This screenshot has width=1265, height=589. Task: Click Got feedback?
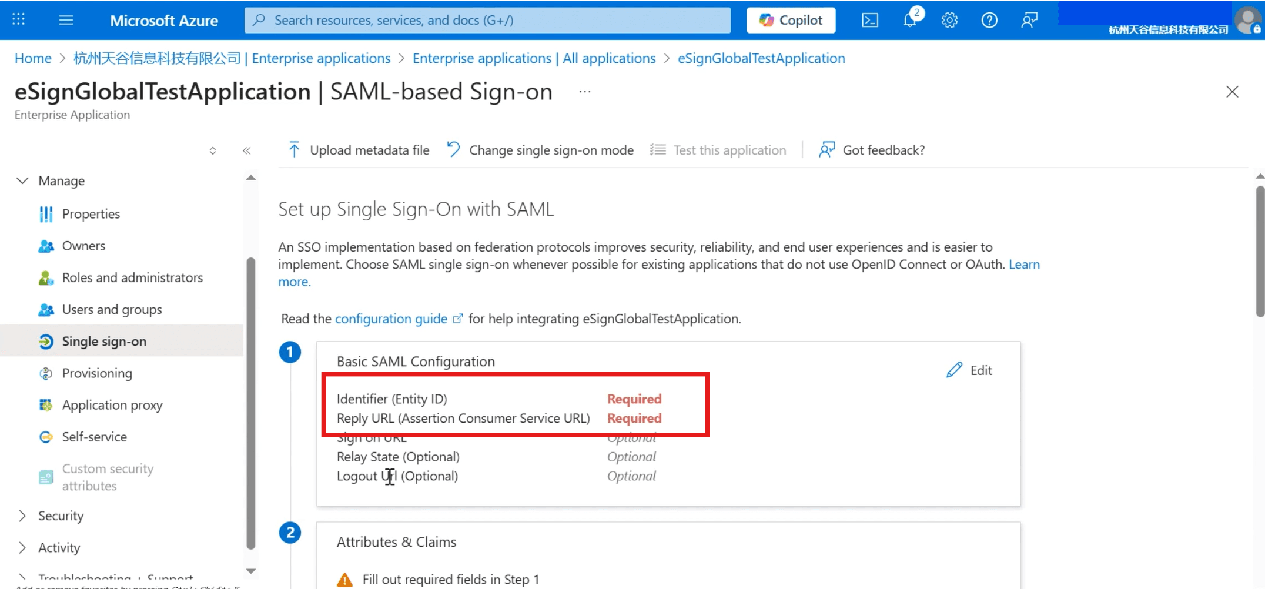(x=872, y=150)
